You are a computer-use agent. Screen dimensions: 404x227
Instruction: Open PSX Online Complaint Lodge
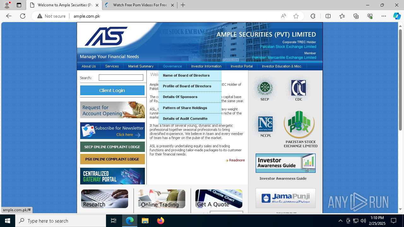[112, 159]
